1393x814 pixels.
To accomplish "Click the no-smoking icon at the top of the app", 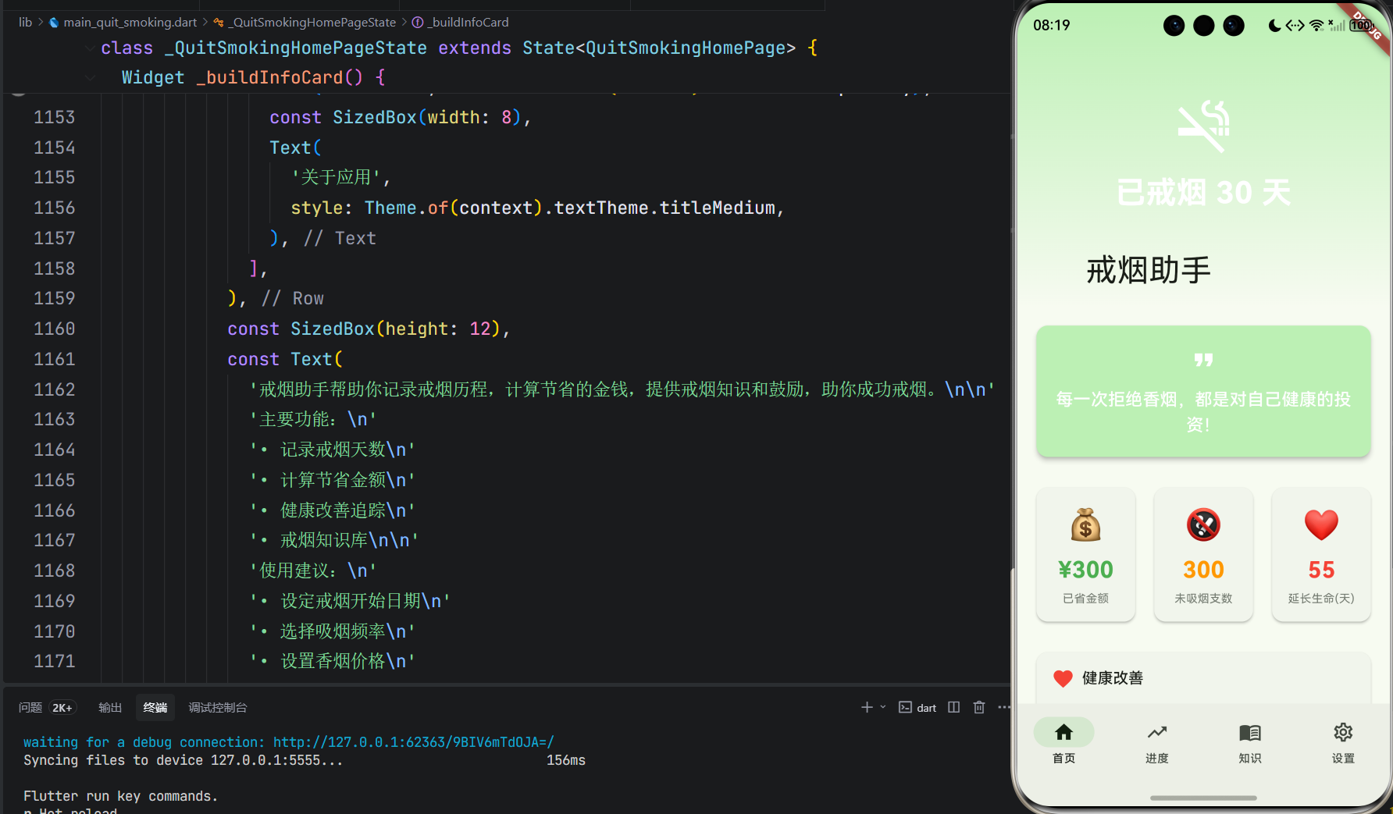I will [1203, 126].
